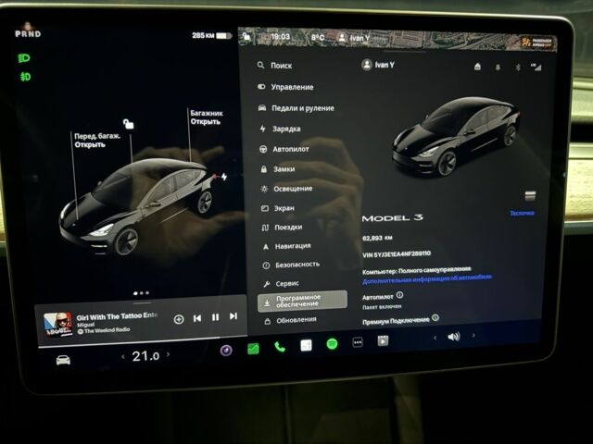Tap the 21.0 temperature setting
Image resolution: width=593 pixels, height=444 pixels.
[x=145, y=356]
